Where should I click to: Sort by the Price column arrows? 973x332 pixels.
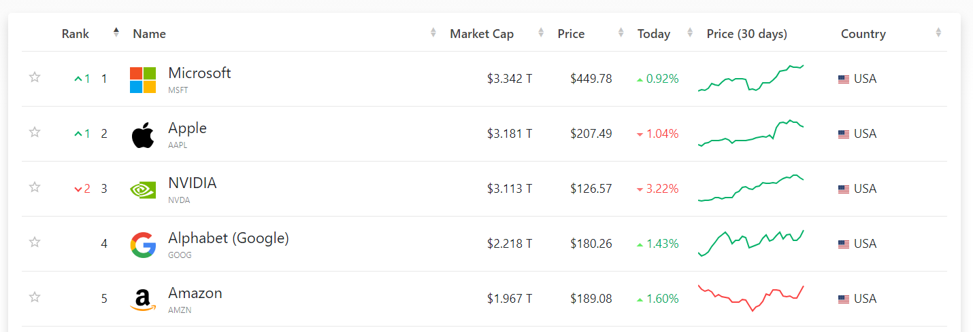[x=621, y=33]
